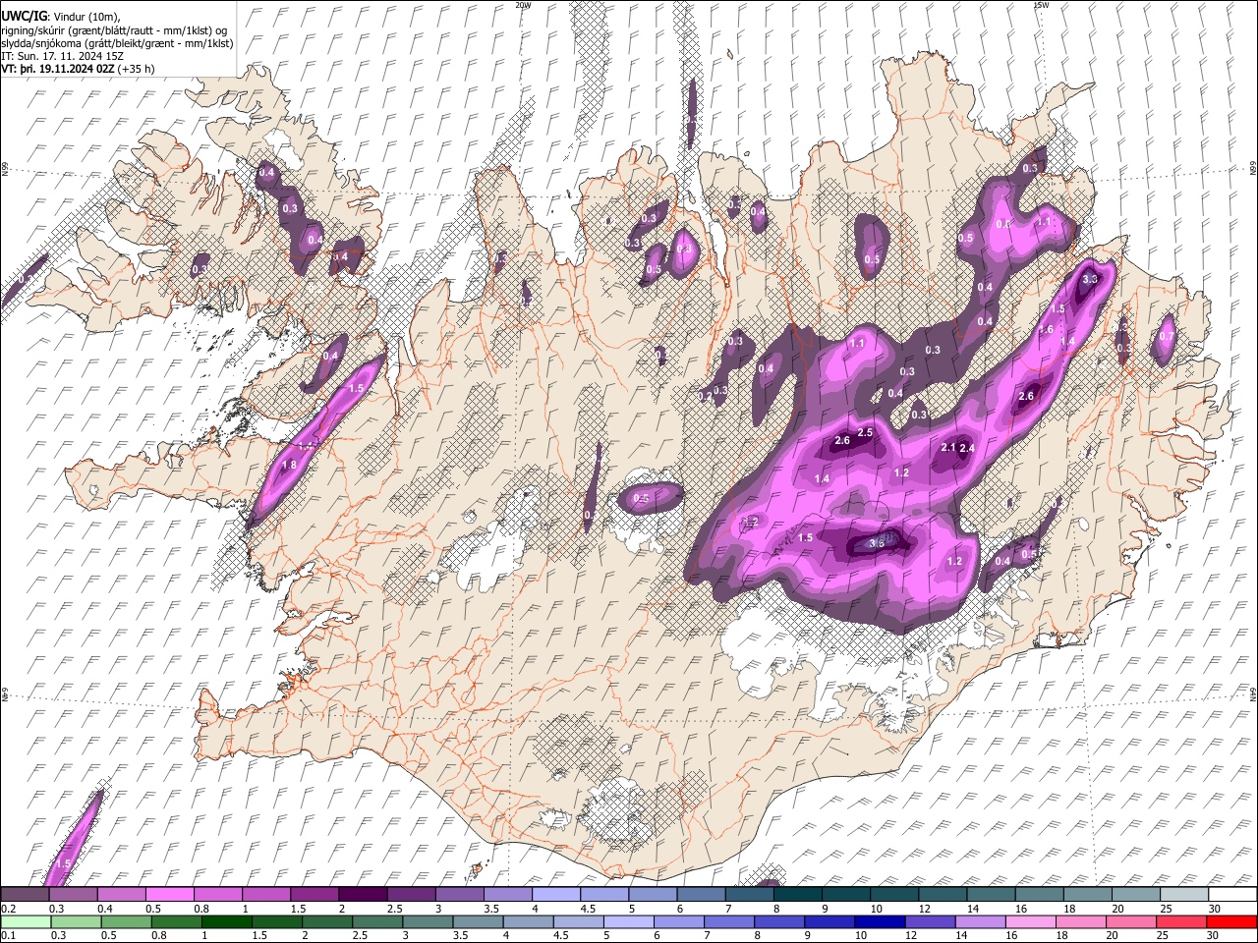Select top-row dark purple swatch between 2 and 2.5
Viewport: 1258px width, 943px height.
pyautogui.click(x=362, y=894)
